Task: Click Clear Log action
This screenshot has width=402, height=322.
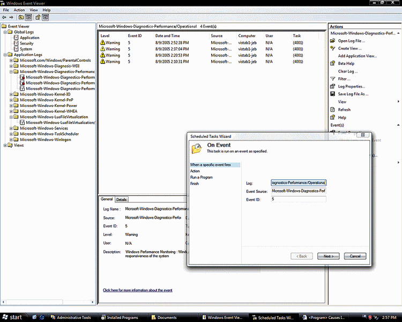Action: 348,71
